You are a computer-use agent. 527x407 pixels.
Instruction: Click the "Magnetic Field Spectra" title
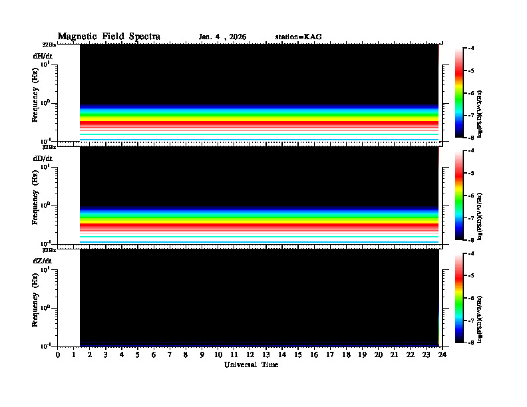109,37
